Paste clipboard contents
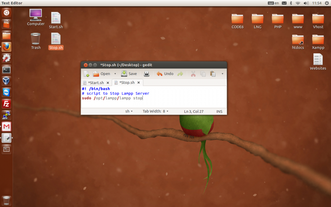 coord(213,74)
